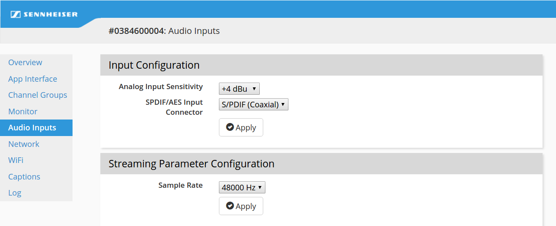Viewport: 556px width, 226px height.
Task: Expand the SPDIF/AES Input Connector dropdown
Action: tap(253, 104)
